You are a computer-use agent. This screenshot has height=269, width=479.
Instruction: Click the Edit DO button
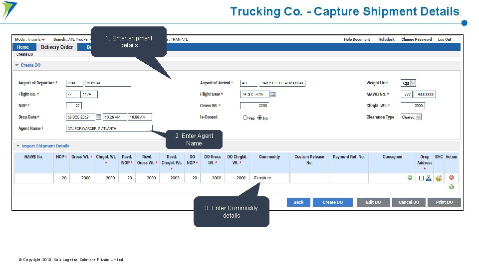(373, 202)
